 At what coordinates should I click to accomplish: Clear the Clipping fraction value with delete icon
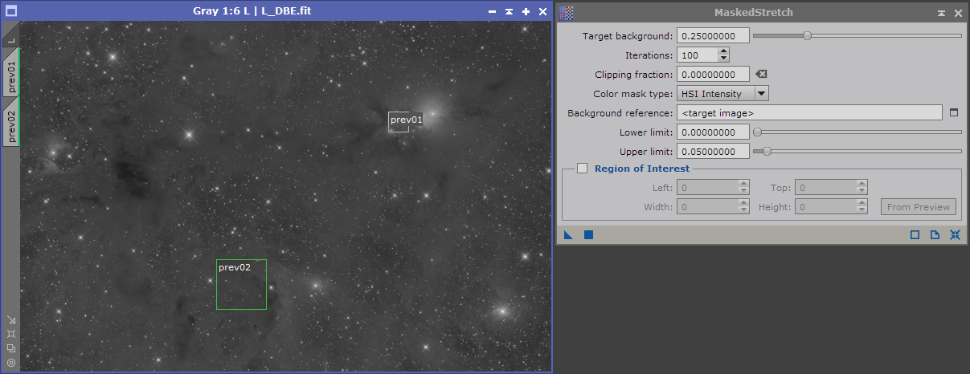coord(761,75)
